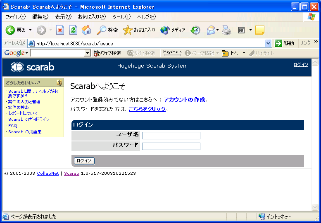Screen dimensions: 321x223
Task: Open the 編集(E) menu
Action: pyautogui.click(x=40, y=17)
